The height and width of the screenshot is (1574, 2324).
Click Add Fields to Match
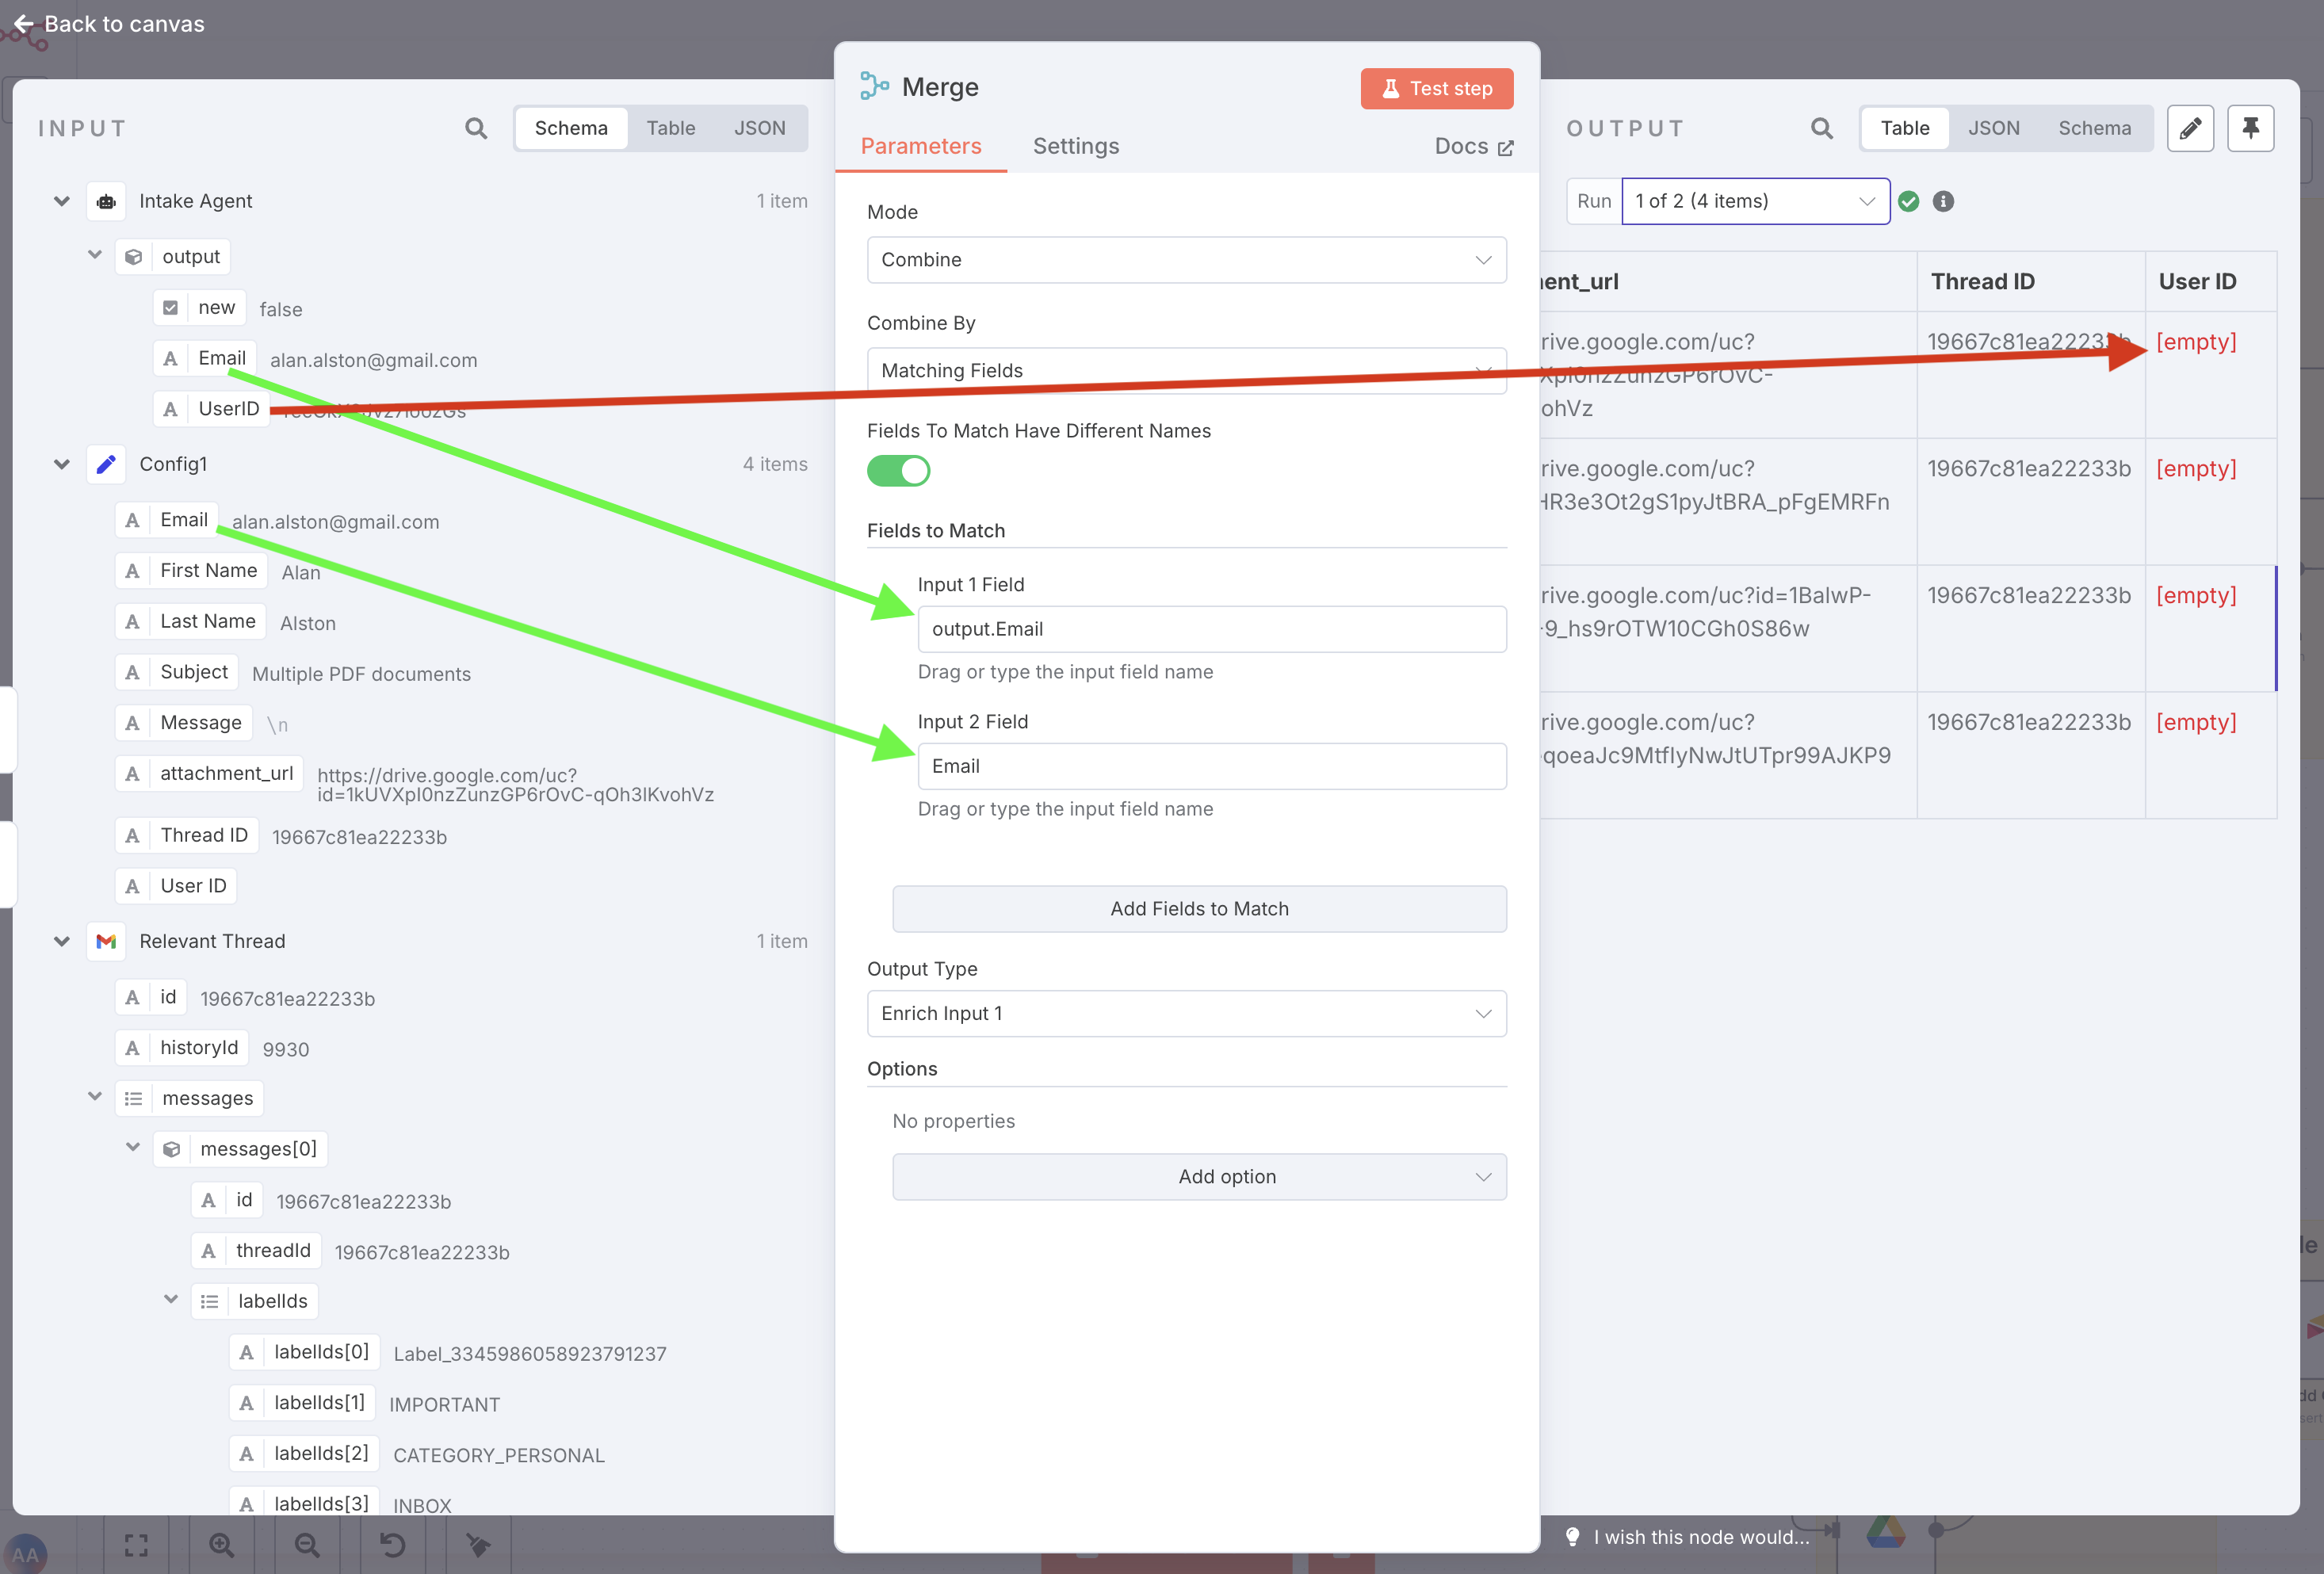pyautogui.click(x=1199, y=908)
